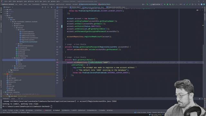Hide the Project panel with minus icon

54,7
